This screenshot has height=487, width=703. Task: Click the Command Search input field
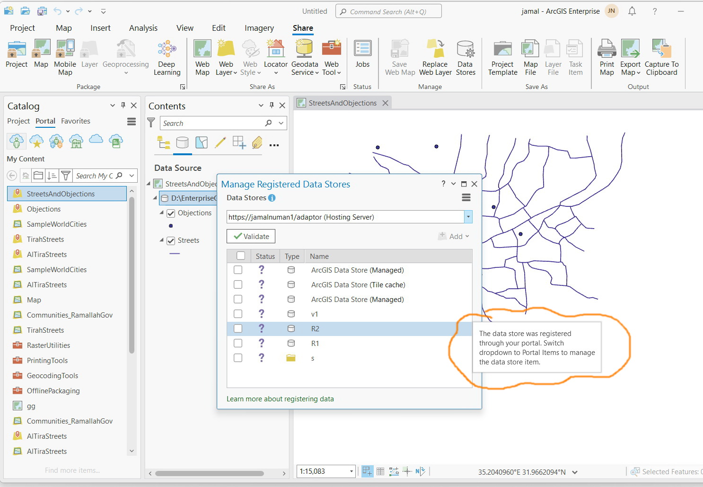coord(388,11)
